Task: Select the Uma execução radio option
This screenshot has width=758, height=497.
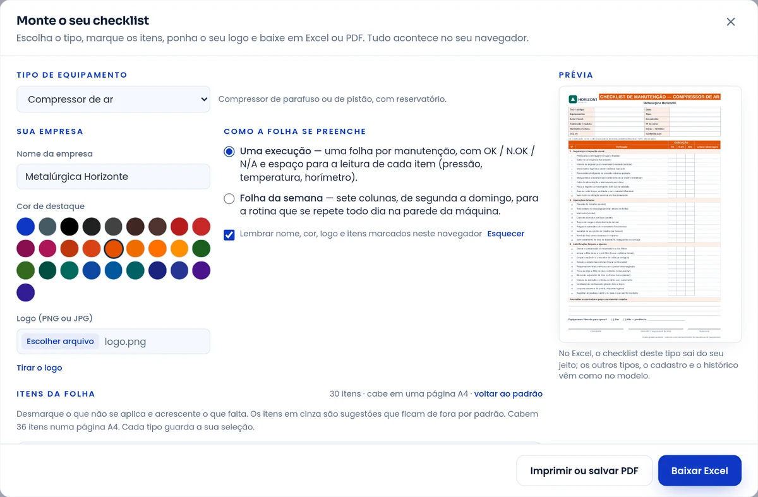Action: 229,152
